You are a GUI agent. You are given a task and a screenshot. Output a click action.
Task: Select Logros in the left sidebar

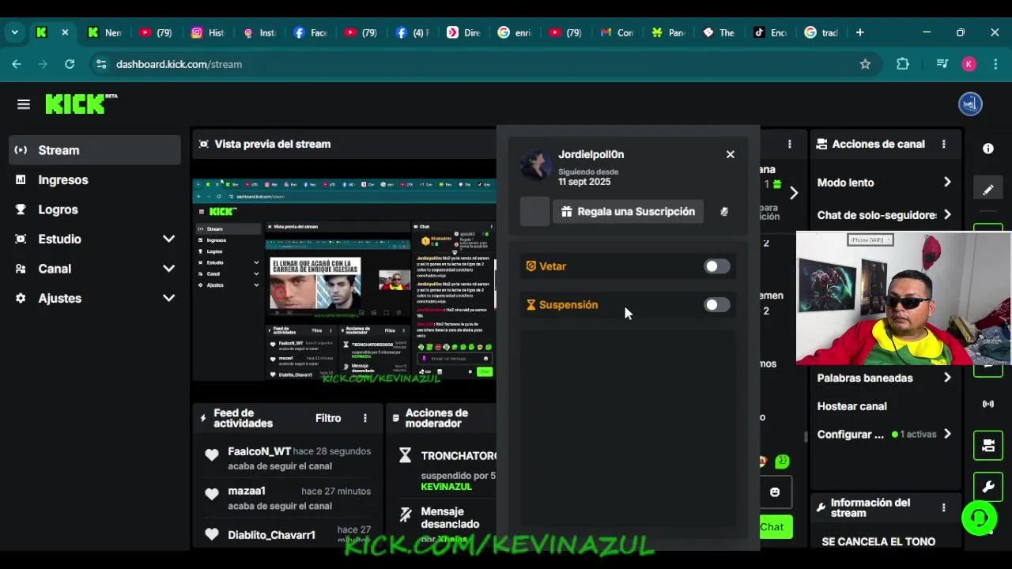pos(95,209)
